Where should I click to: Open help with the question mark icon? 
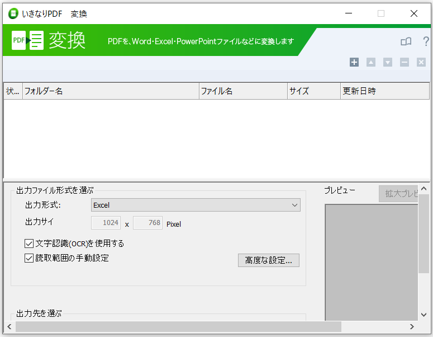point(426,41)
